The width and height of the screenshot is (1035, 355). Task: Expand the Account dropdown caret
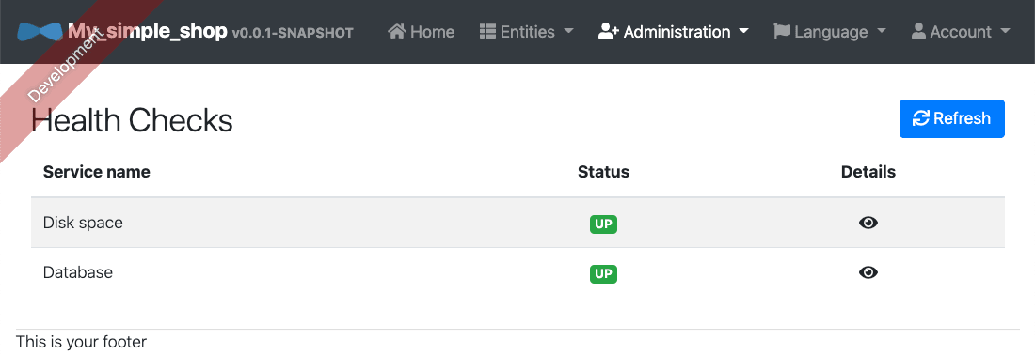click(x=1005, y=31)
